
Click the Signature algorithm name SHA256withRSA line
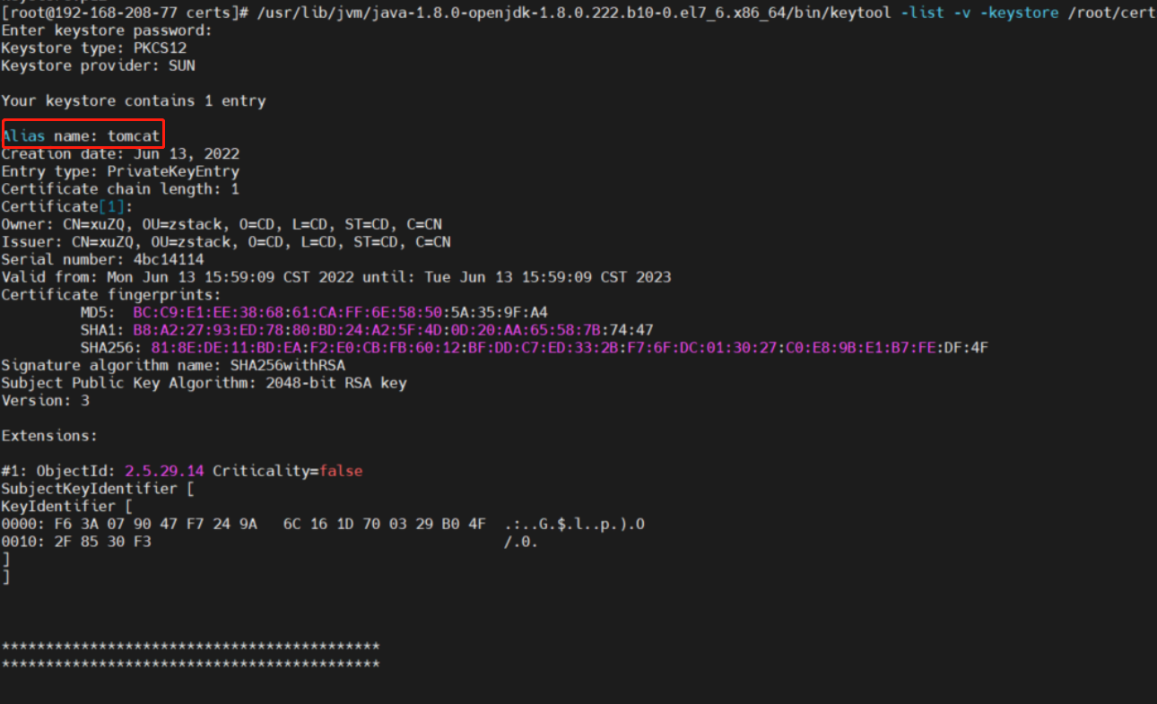point(173,365)
